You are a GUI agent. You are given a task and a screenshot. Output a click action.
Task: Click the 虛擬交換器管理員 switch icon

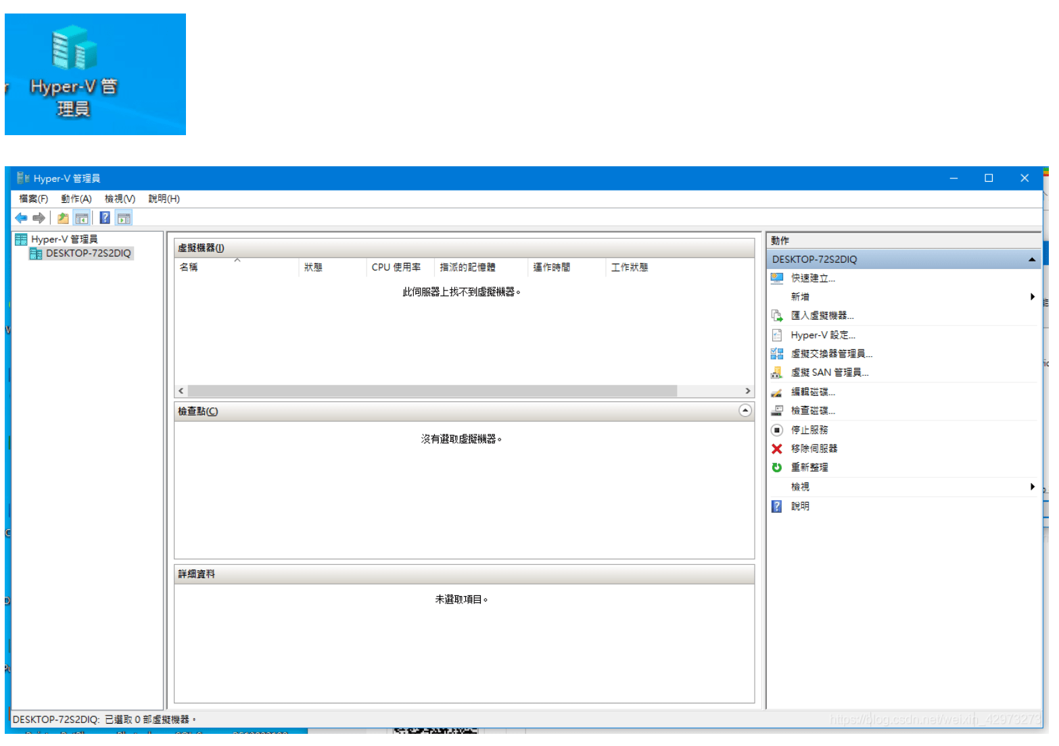[x=777, y=353]
